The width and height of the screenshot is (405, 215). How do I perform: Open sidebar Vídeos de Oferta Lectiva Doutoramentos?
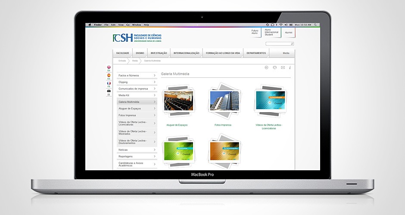tap(137, 142)
